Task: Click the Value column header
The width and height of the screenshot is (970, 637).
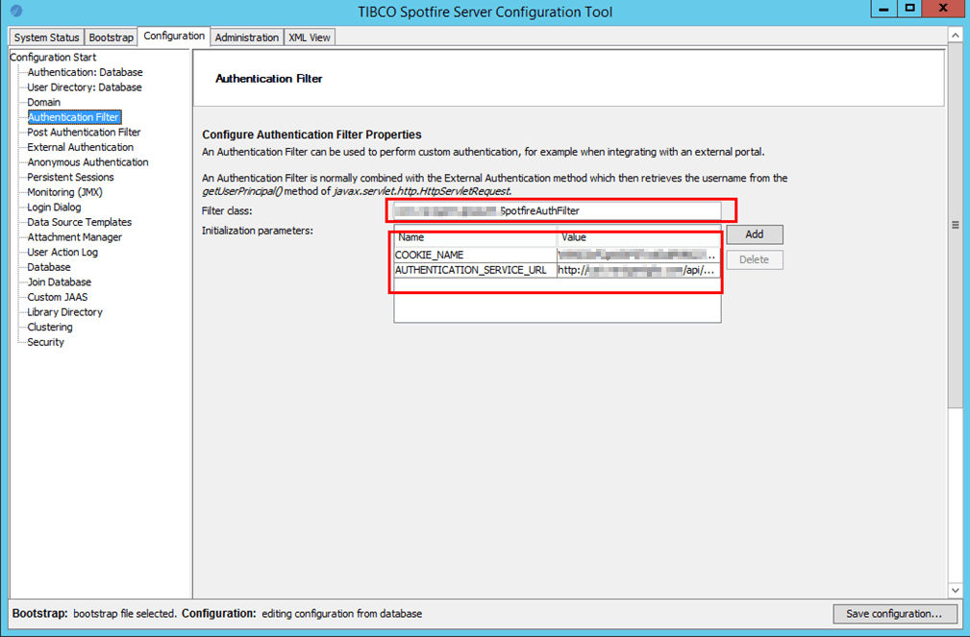Action: [638, 237]
